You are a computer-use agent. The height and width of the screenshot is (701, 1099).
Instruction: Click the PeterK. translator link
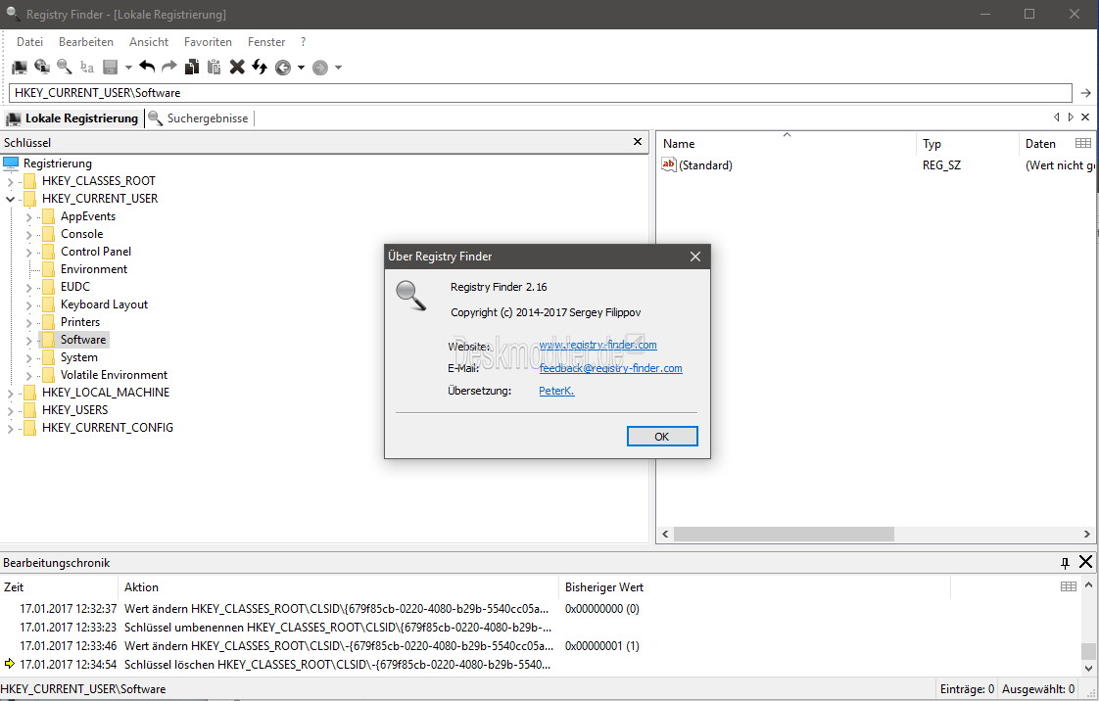(x=556, y=391)
